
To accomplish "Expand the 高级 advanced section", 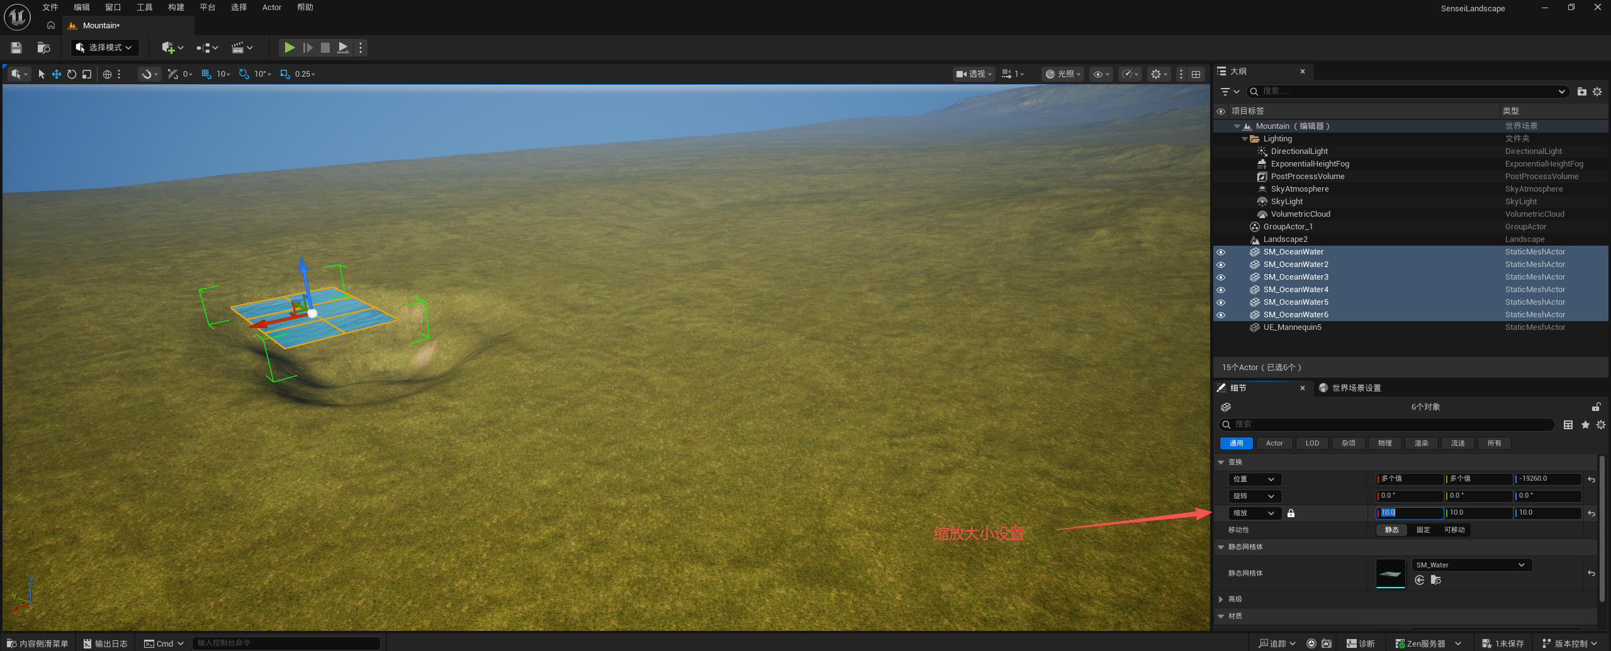I will tap(1221, 599).
